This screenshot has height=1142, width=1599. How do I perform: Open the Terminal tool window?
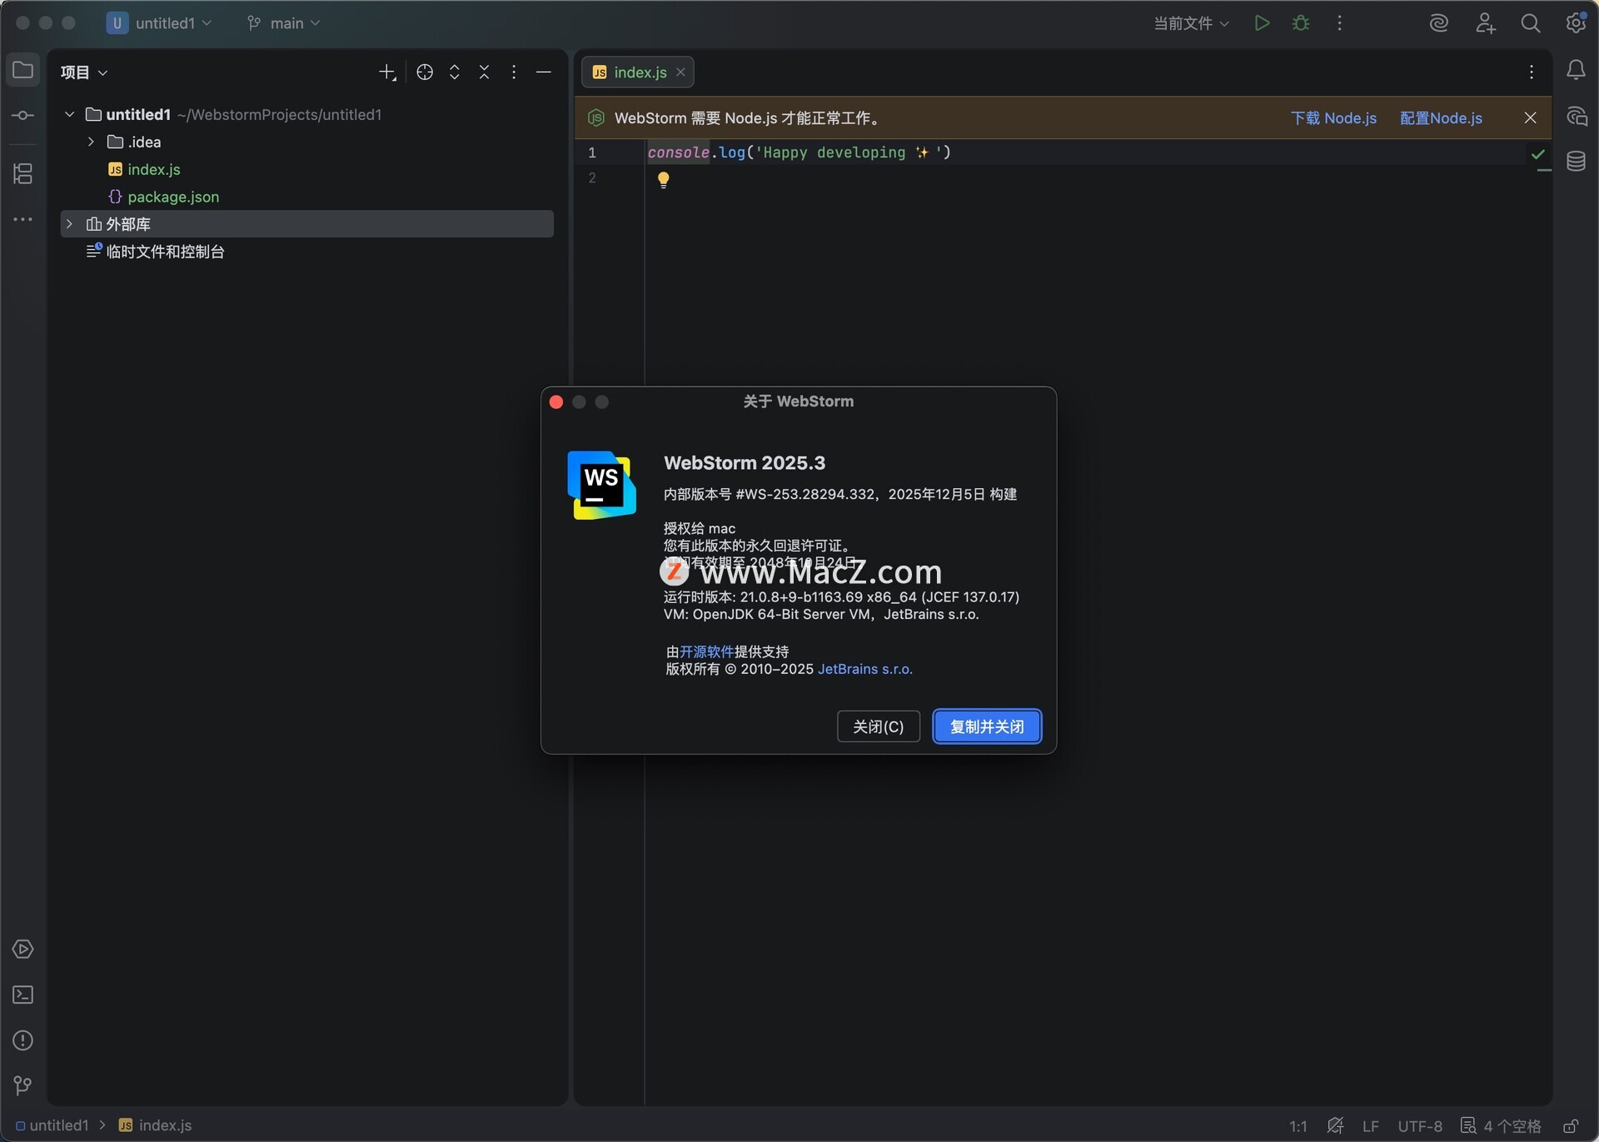[x=22, y=995]
